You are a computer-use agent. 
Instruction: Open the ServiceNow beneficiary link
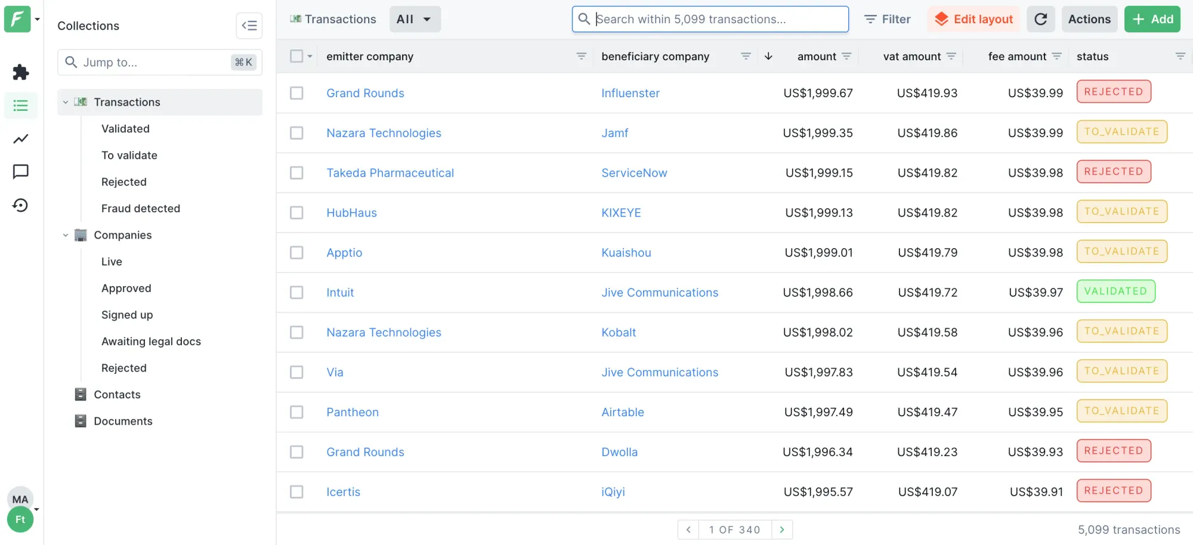tap(634, 173)
